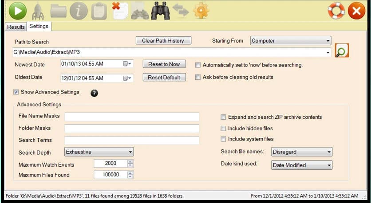Click the green play start-search icon

tap(18, 11)
